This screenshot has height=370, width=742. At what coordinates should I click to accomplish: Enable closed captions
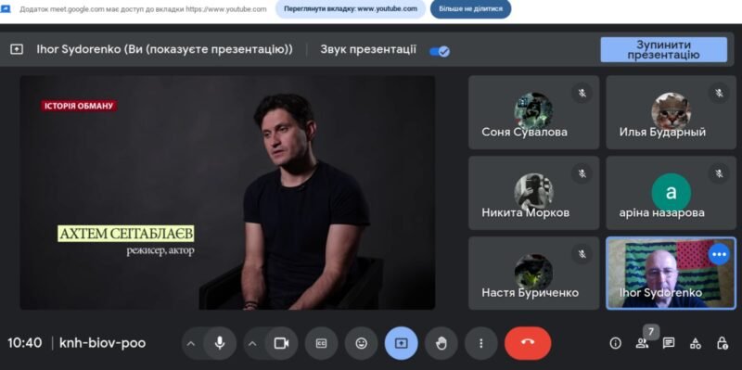click(321, 343)
